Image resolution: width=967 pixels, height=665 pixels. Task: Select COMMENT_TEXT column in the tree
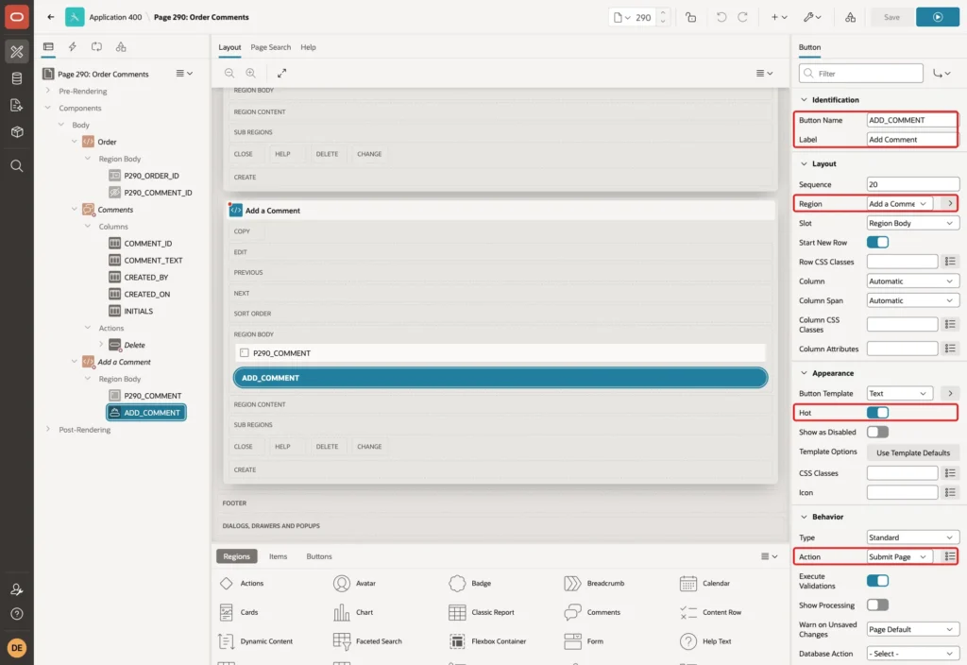click(153, 261)
